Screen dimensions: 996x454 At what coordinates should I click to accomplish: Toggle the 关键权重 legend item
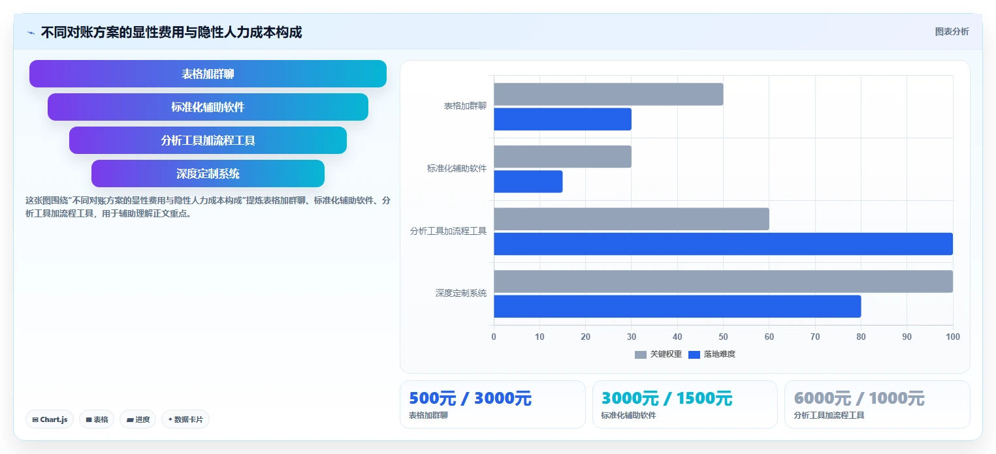(658, 354)
